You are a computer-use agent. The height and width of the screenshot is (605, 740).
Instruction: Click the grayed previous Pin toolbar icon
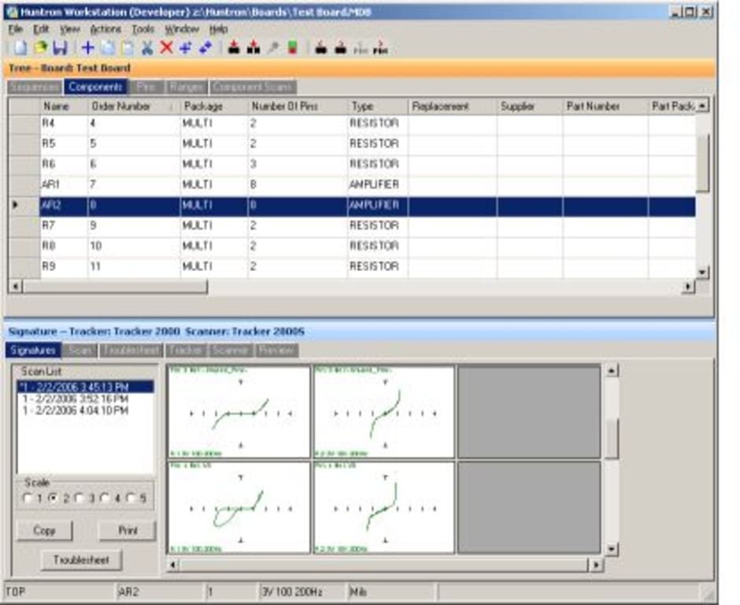pyautogui.click(x=361, y=48)
